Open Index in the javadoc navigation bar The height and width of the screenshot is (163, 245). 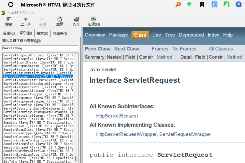213,35
